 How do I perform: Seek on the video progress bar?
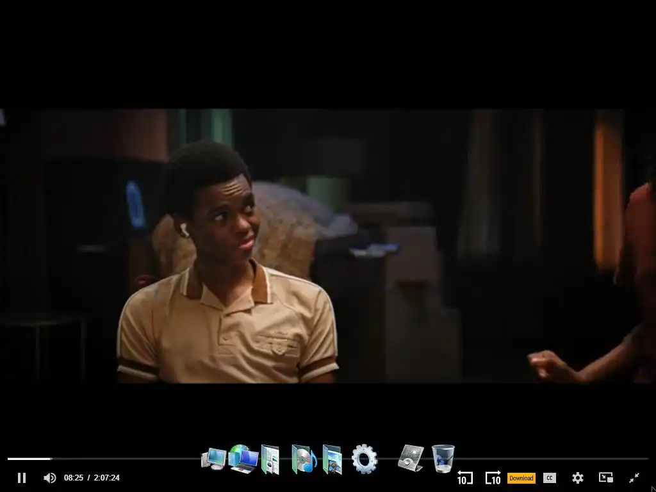328,459
